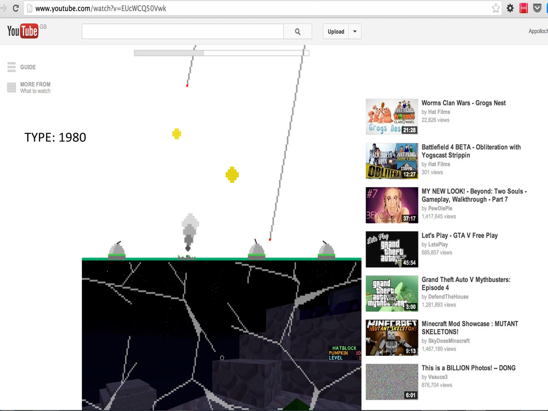Open the Guide menu icon
This screenshot has height=411, width=548.
pos(12,67)
